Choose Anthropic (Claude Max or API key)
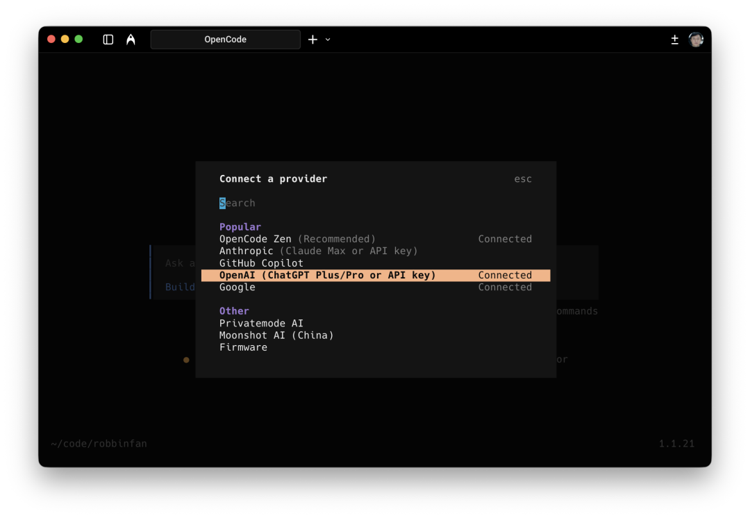The height and width of the screenshot is (518, 750). [x=318, y=251]
